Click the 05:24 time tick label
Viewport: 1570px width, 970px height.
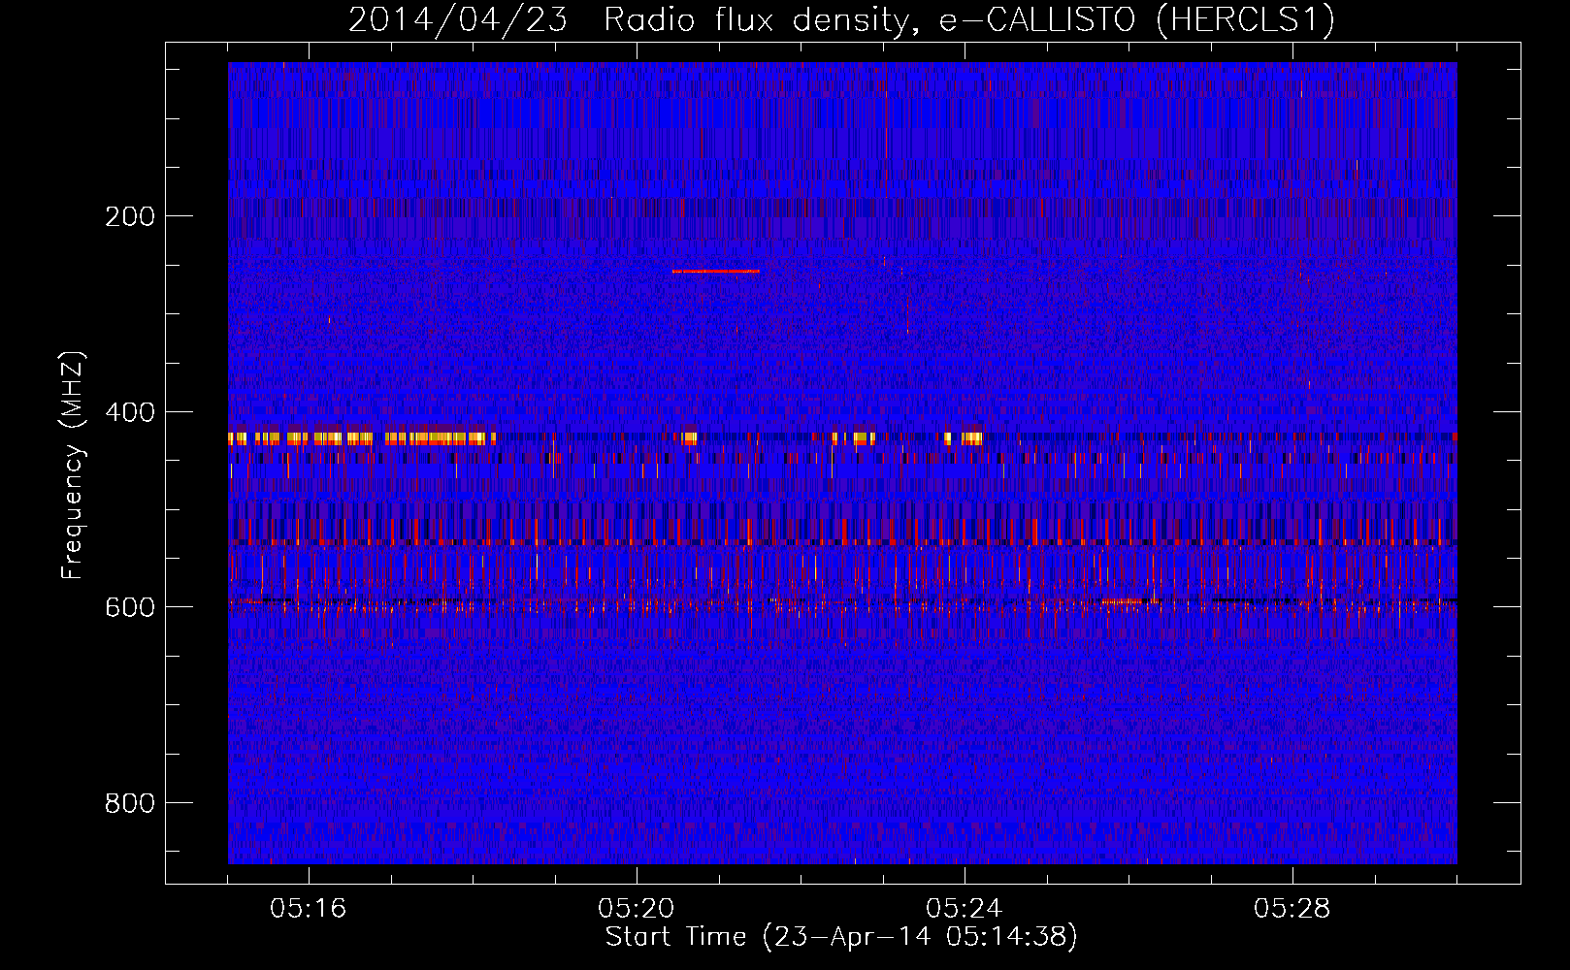(x=964, y=909)
